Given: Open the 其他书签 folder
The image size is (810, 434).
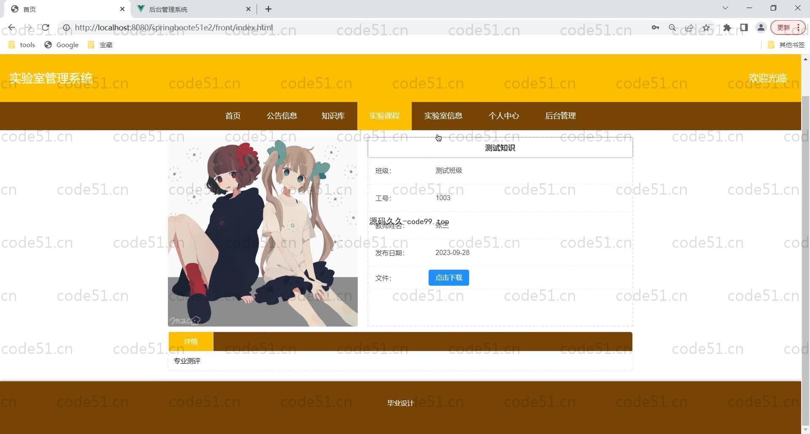Looking at the screenshot, I should (786, 45).
